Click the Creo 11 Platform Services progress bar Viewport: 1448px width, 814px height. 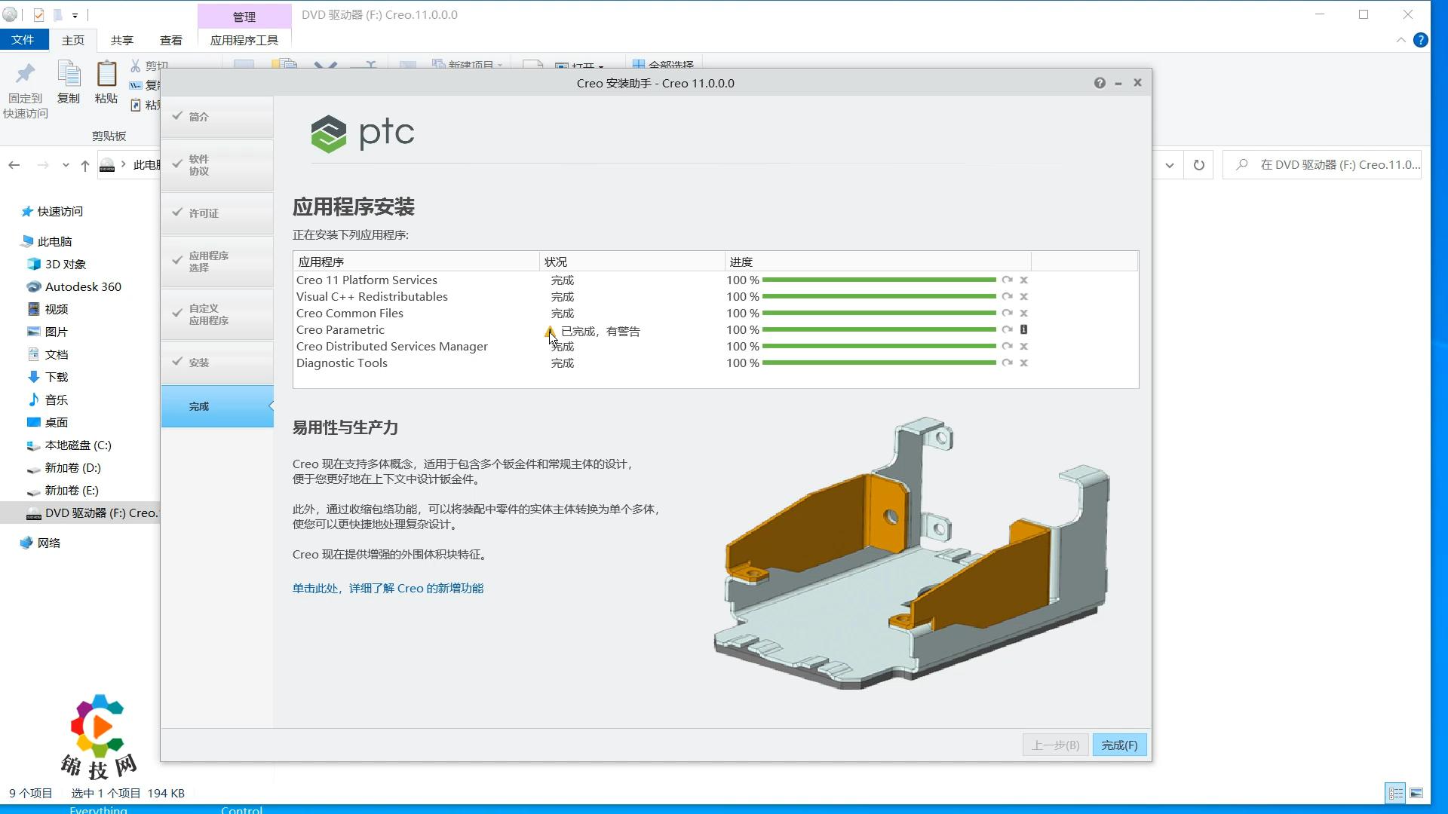(x=879, y=280)
